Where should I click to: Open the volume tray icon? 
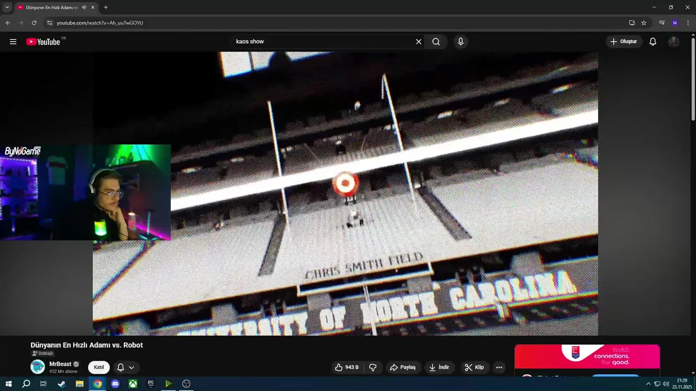(x=666, y=384)
